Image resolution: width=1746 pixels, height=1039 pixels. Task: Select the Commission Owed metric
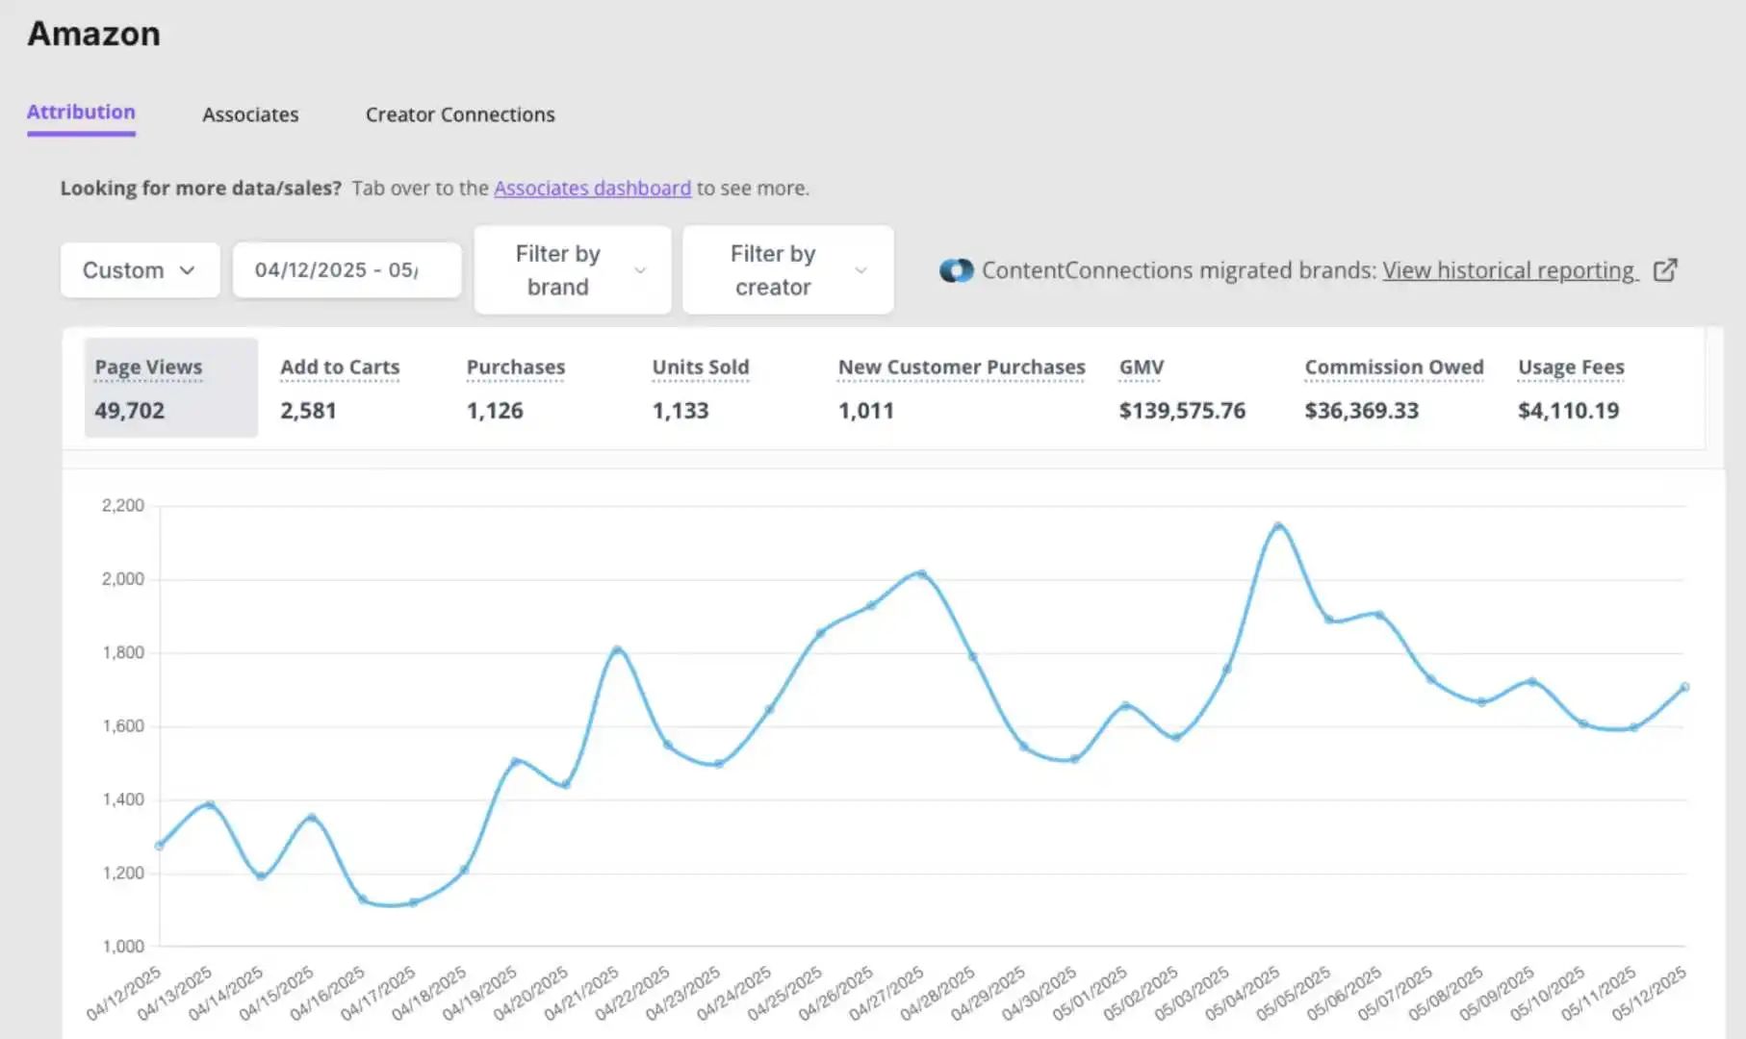(1394, 388)
